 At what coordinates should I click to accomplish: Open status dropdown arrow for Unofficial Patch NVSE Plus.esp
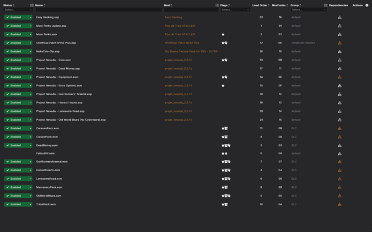click(31, 43)
